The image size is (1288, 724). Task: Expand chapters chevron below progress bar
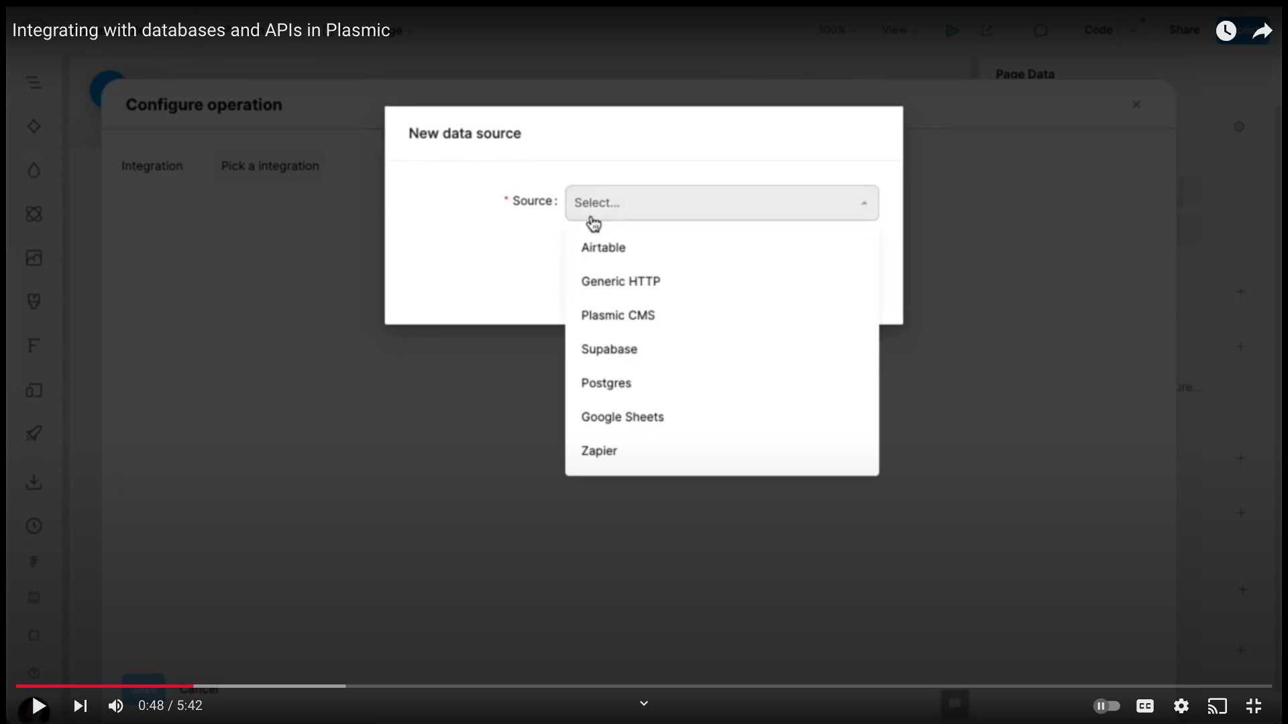pos(644,703)
